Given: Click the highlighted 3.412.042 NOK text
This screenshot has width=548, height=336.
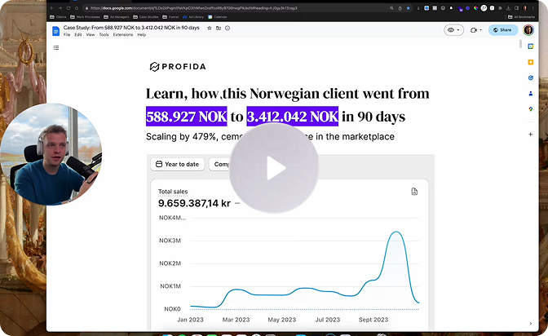Looking at the screenshot, I should (293, 116).
